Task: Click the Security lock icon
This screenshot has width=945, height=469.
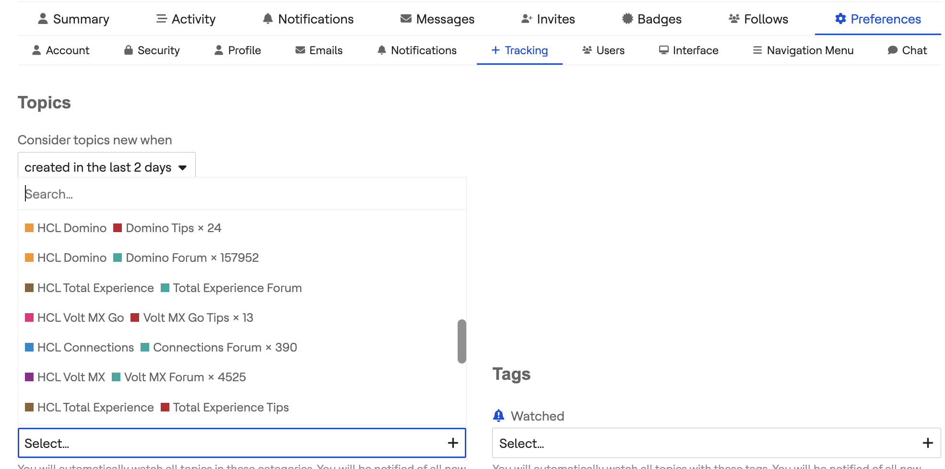Action: point(128,50)
